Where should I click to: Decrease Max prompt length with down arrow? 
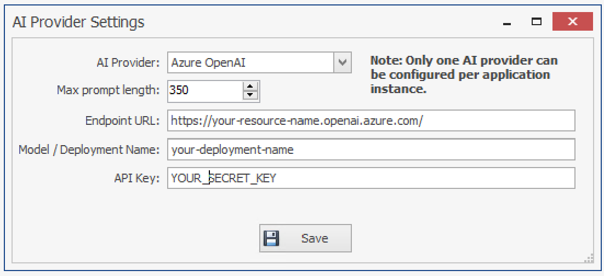click(x=251, y=95)
